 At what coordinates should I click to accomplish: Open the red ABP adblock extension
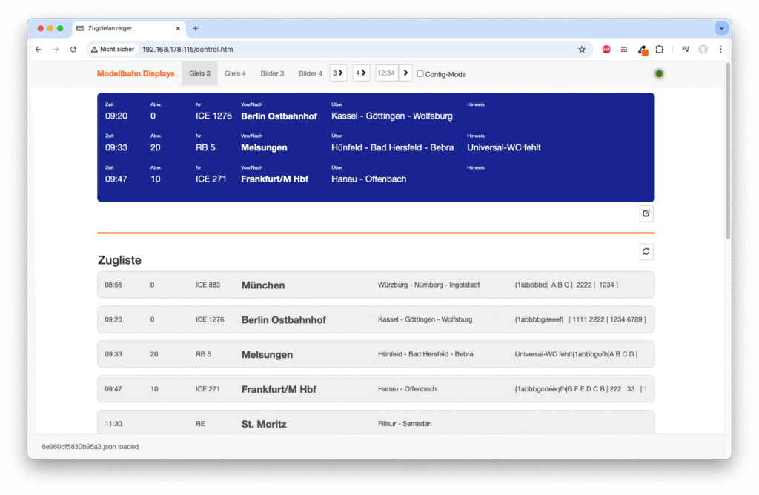click(606, 50)
